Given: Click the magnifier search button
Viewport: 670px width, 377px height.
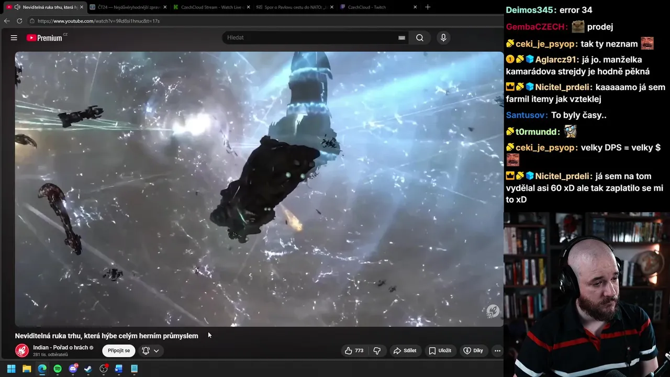Looking at the screenshot, I should [420, 38].
